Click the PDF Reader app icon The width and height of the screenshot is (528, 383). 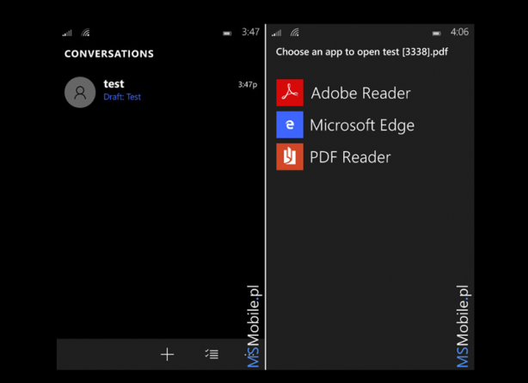point(290,156)
